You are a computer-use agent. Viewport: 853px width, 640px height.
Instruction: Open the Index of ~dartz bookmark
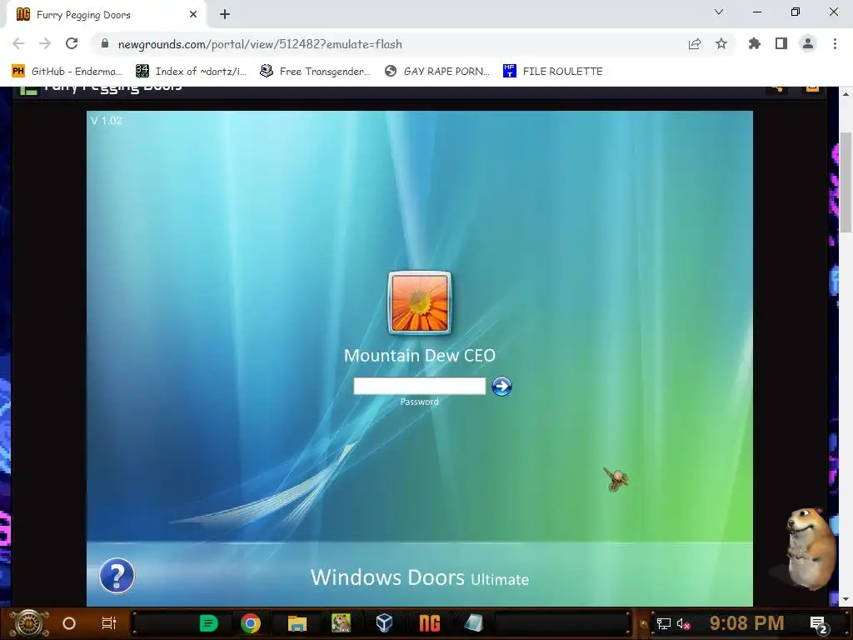coord(191,71)
